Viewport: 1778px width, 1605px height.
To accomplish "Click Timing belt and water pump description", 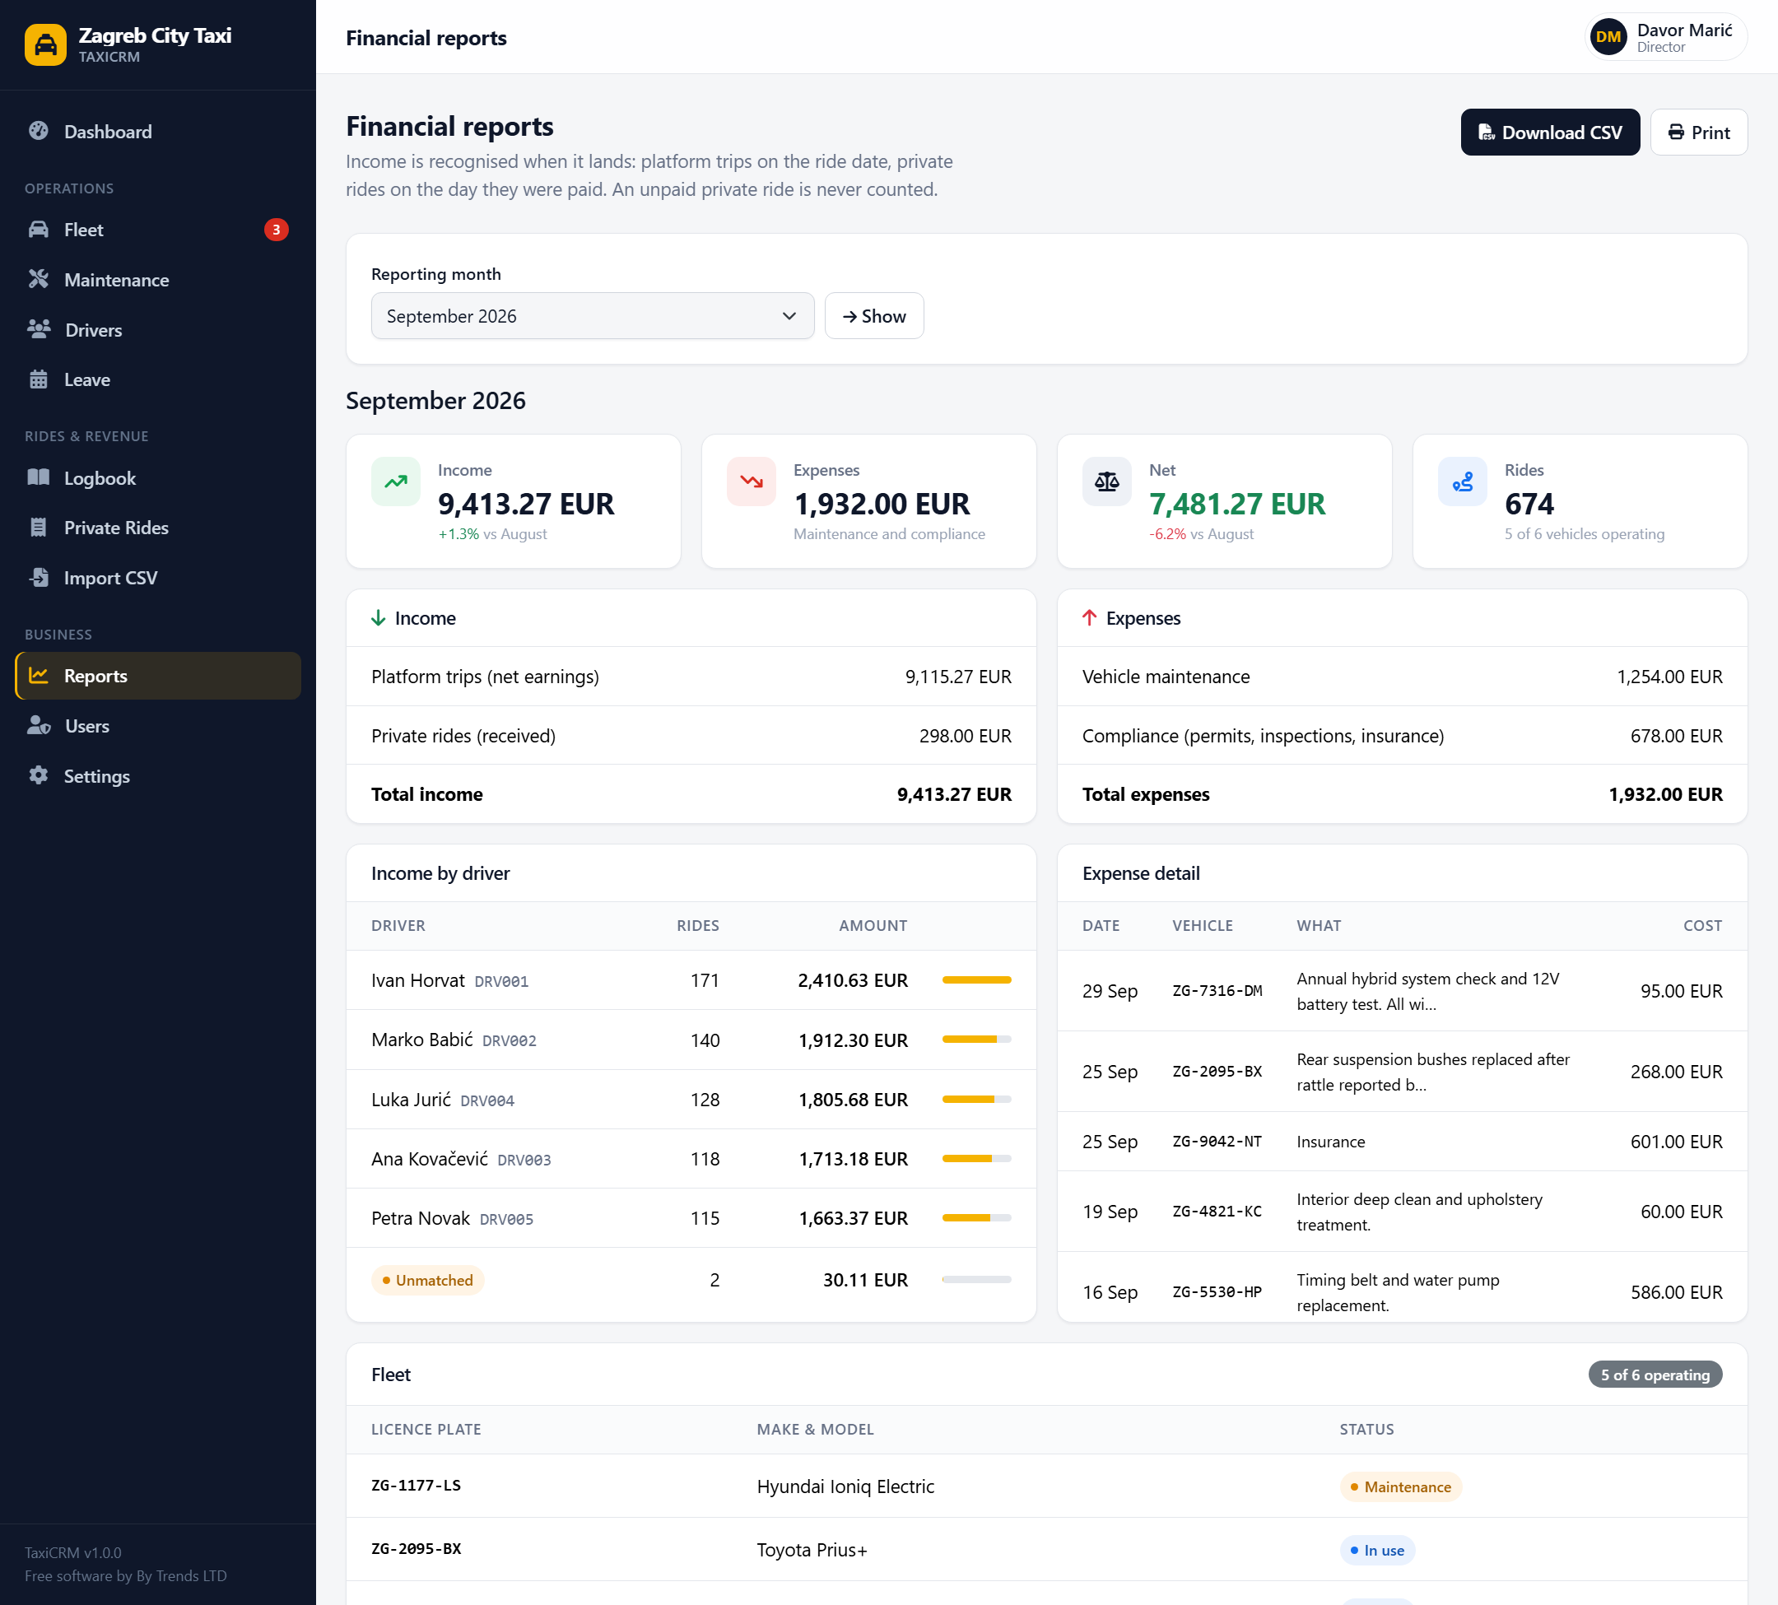I will [1397, 1292].
